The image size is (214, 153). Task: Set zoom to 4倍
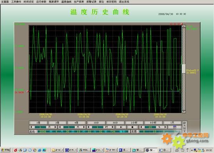(77, 123)
